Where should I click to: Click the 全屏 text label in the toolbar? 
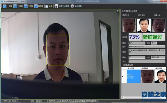click(51, 6)
